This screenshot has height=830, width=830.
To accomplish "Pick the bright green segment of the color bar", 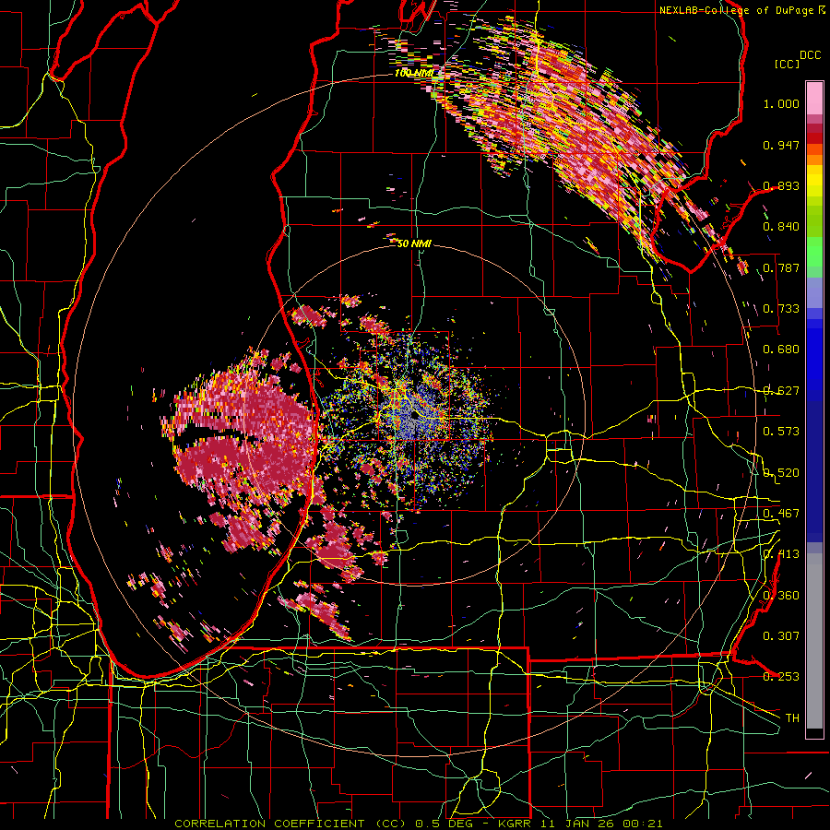I will pyautogui.click(x=814, y=252).
